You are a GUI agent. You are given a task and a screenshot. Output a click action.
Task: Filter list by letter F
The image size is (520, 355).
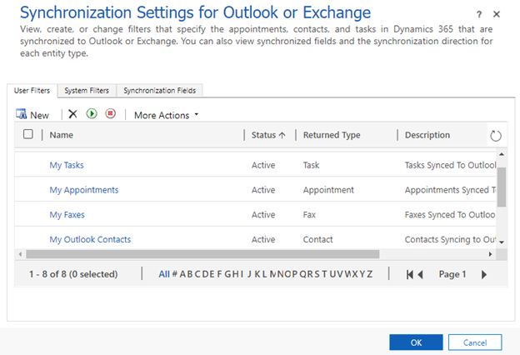click(219, 274)
